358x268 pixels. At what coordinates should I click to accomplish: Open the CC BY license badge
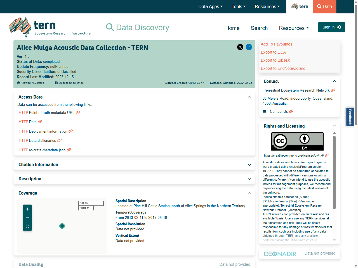point(297,141)
